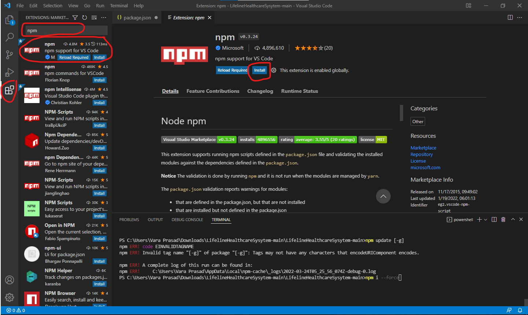Screen dimensions: 528x315
Task: Clear the extensions search results
Action: [x=94, y=18]
